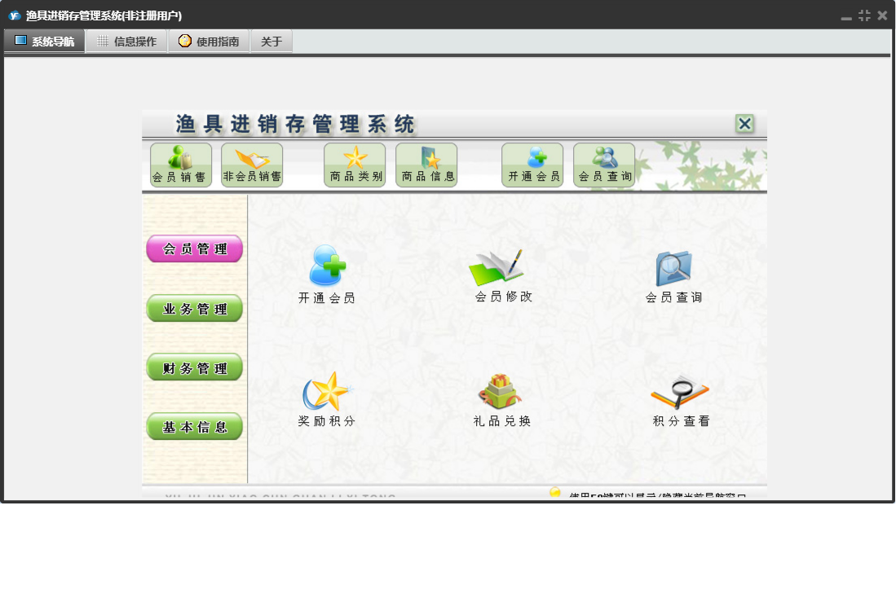The width and height of the screenshot is (896, 589).
Task: Open 开通会员 in main panel
Action: [327, 274]
